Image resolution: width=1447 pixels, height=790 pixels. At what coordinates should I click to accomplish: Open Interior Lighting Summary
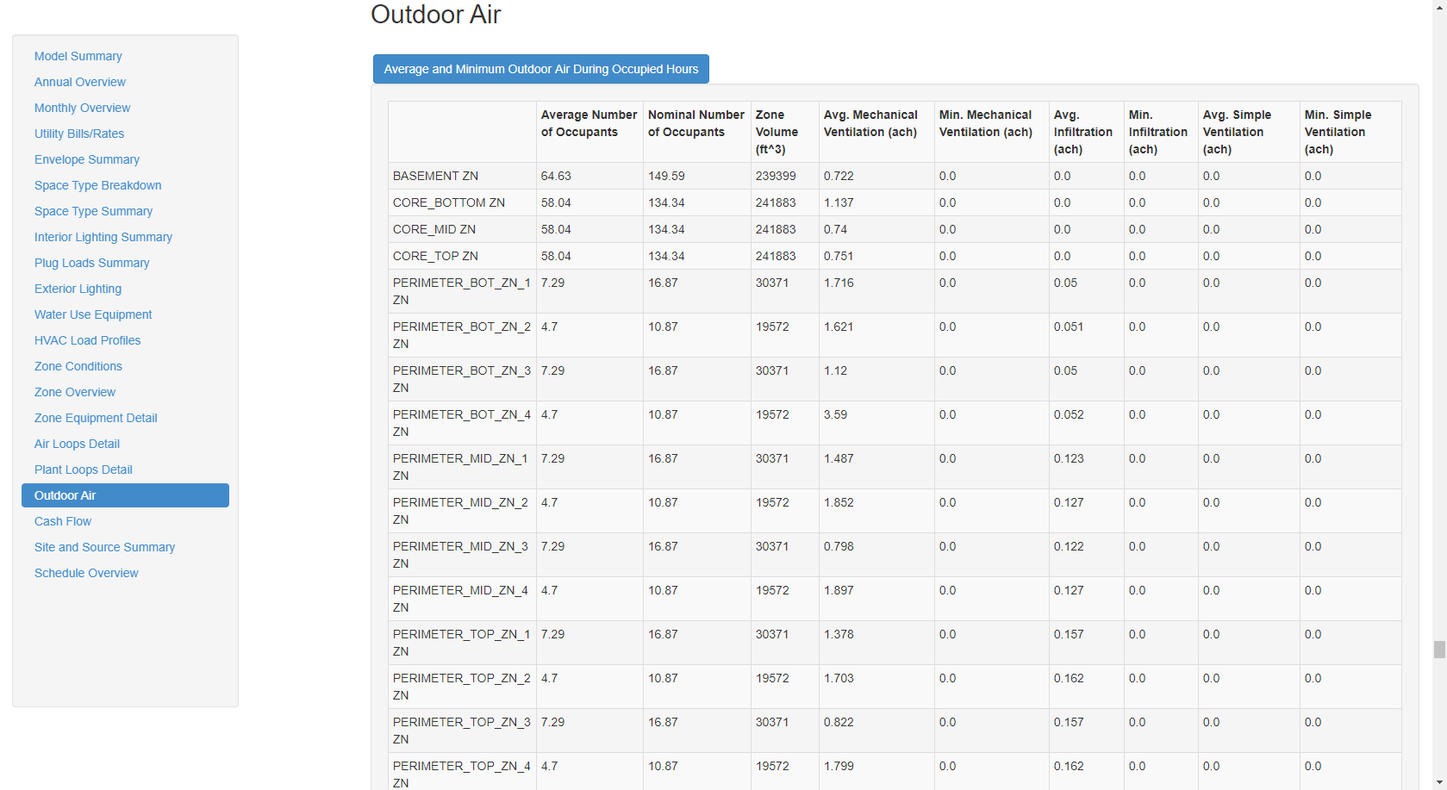click(103, 237)
